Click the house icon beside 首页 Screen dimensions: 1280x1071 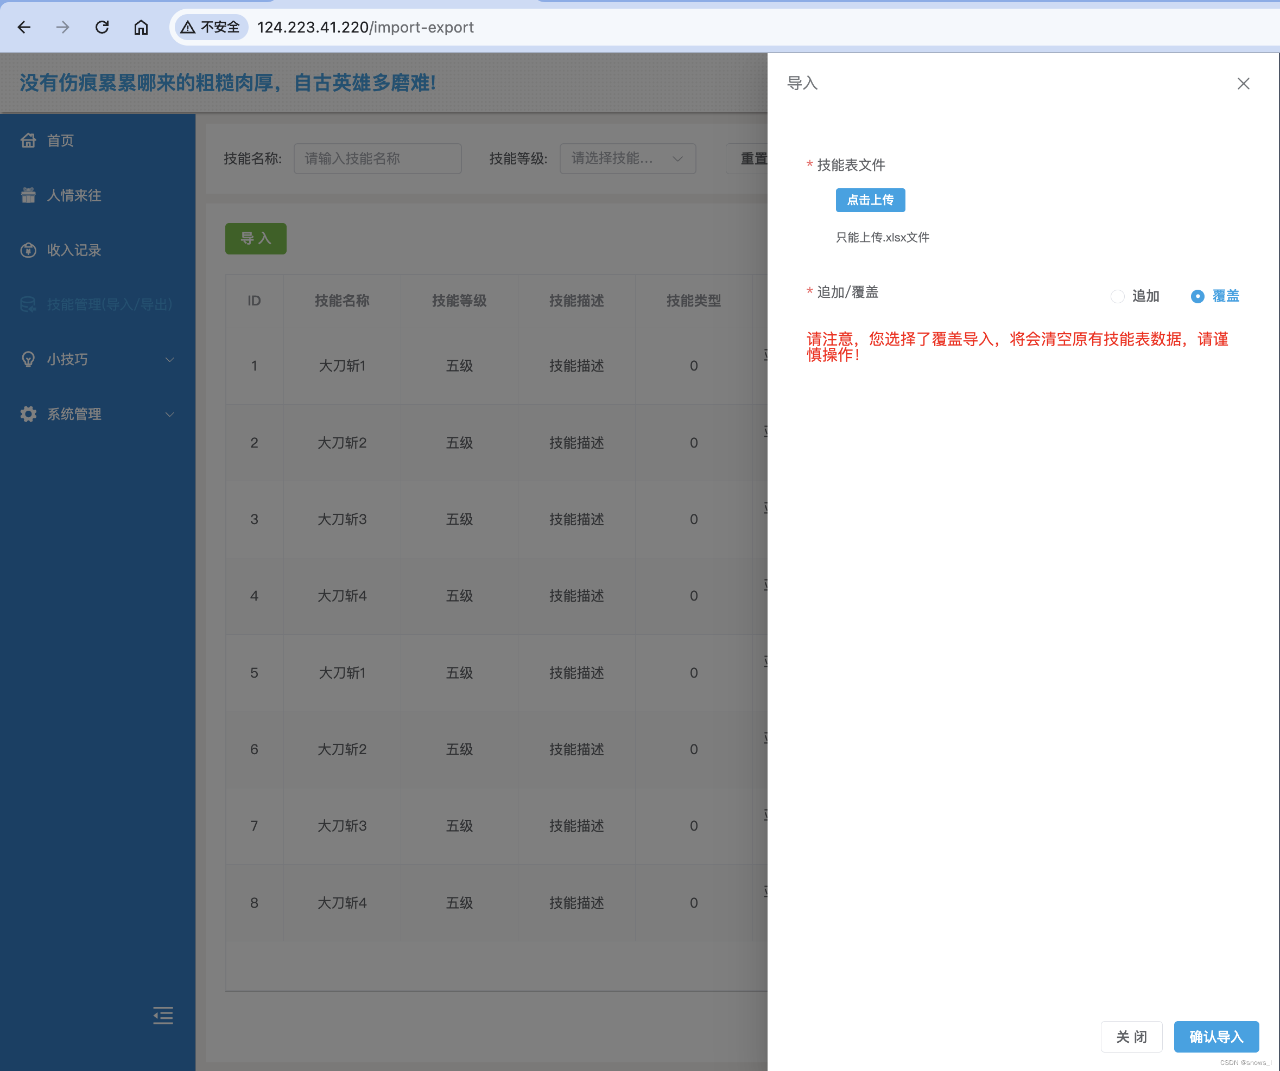[28, 141]
